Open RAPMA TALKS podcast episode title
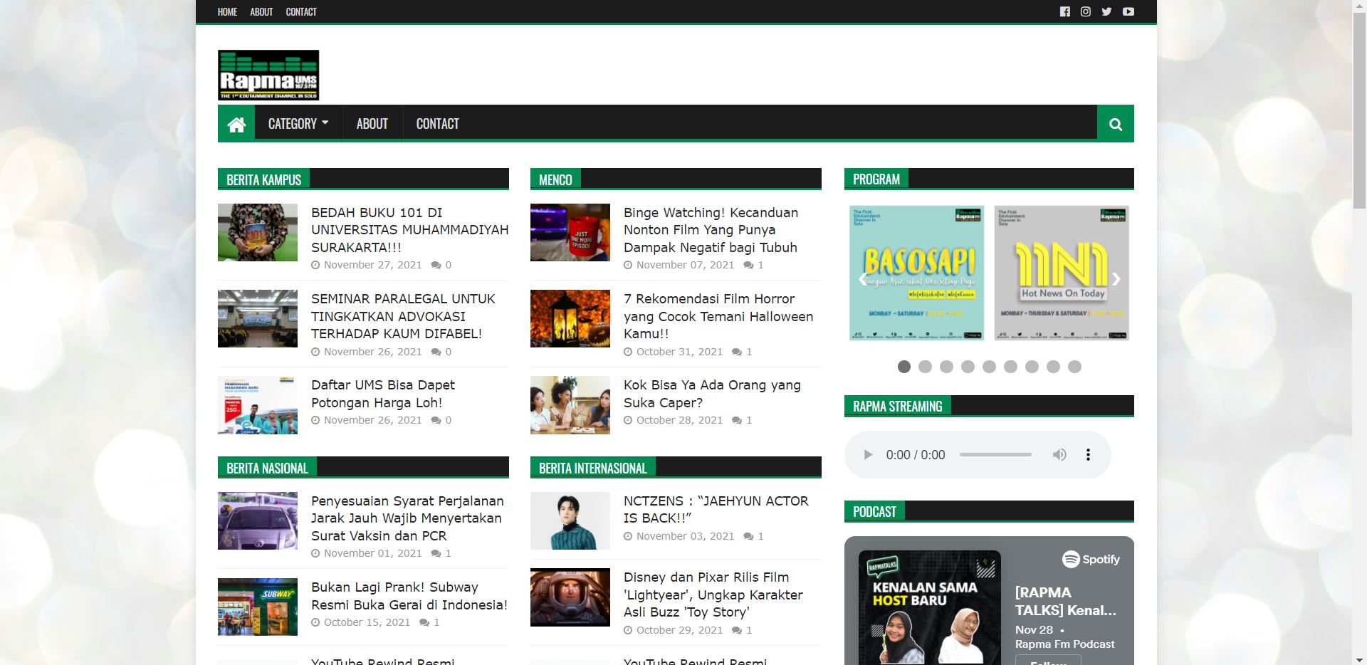Viewport: 1367px width, 665px height. (1066, 601)
